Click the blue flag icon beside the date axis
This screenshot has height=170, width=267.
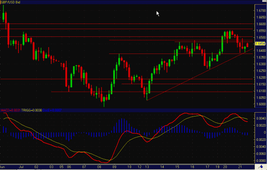click(x=261, y=167)
